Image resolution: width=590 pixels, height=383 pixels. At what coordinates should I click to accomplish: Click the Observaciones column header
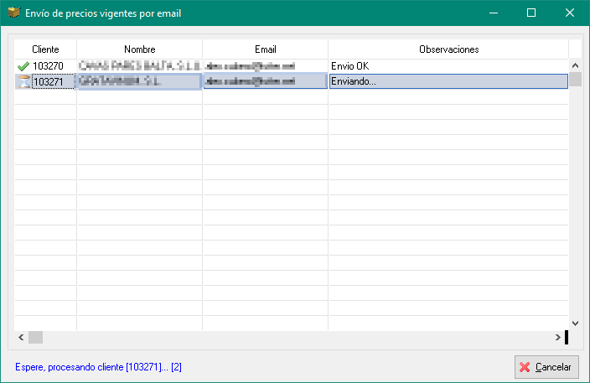click(448, 49)
